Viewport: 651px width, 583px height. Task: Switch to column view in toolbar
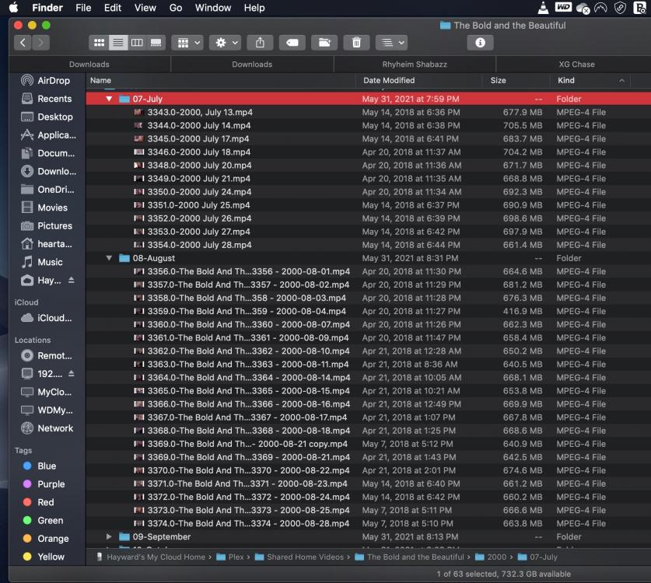[x=137, y=43]
